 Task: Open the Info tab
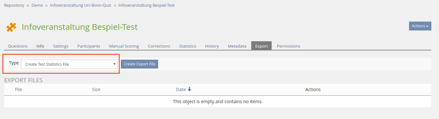click(x=40, y=46)
